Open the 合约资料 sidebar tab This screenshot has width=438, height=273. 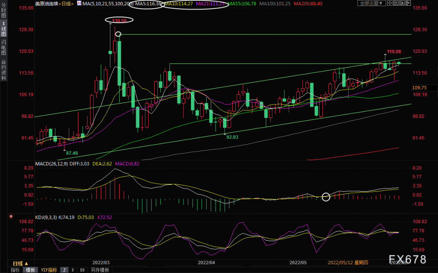pyautogui.click(x=4, y=70)
